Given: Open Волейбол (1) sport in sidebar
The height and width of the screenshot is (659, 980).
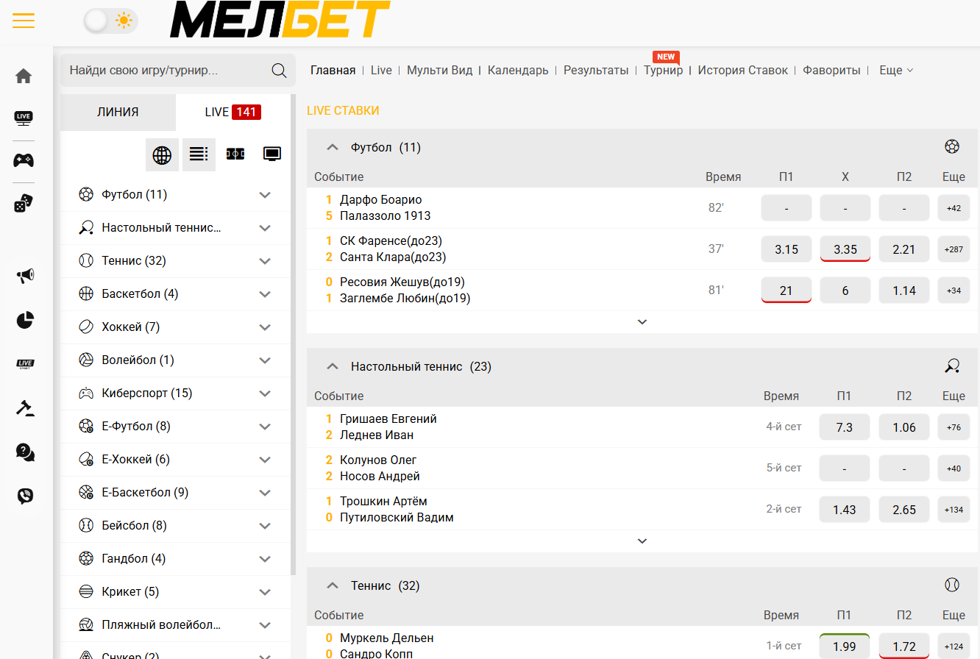Looking at the screenshot, I should (x=175, y=360).
